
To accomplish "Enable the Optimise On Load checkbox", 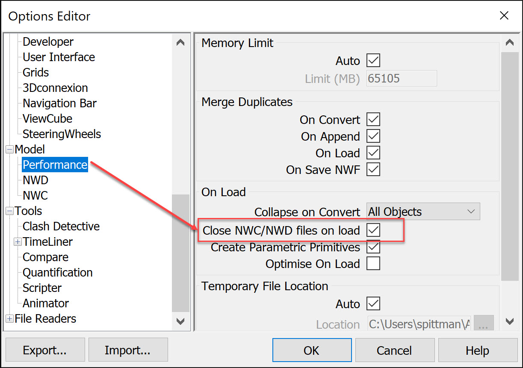I will click(x=373, y=264).
